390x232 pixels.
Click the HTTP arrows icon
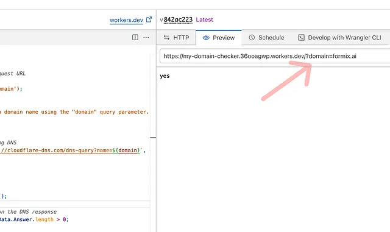tap(166, 38)
